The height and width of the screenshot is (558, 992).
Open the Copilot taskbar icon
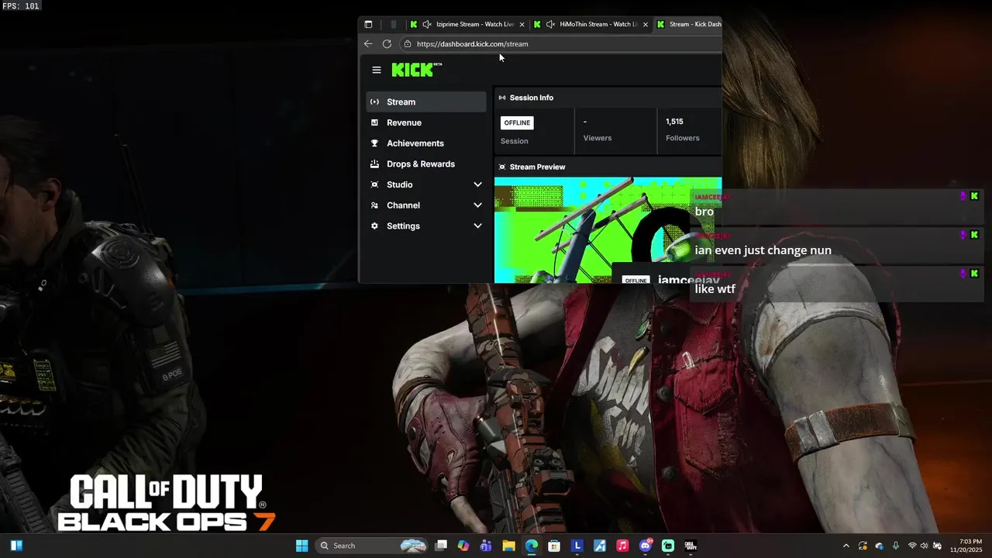[463, 546]
